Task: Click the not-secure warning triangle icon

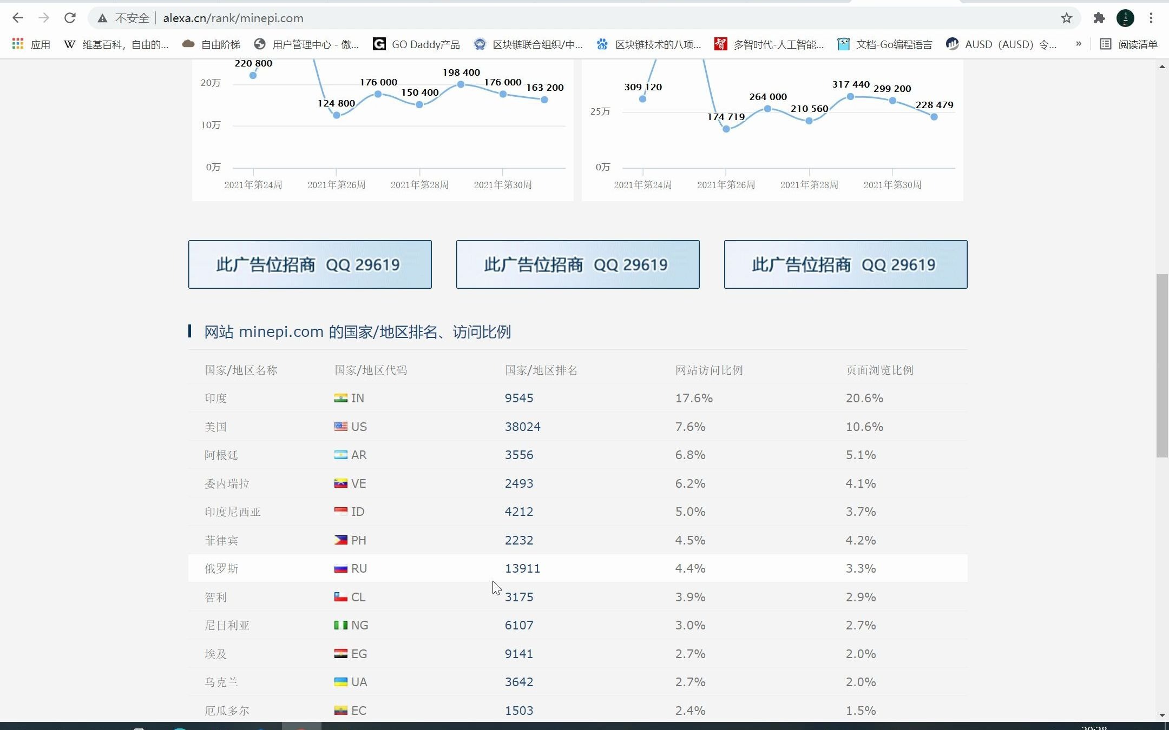Action: click(102, 18)
